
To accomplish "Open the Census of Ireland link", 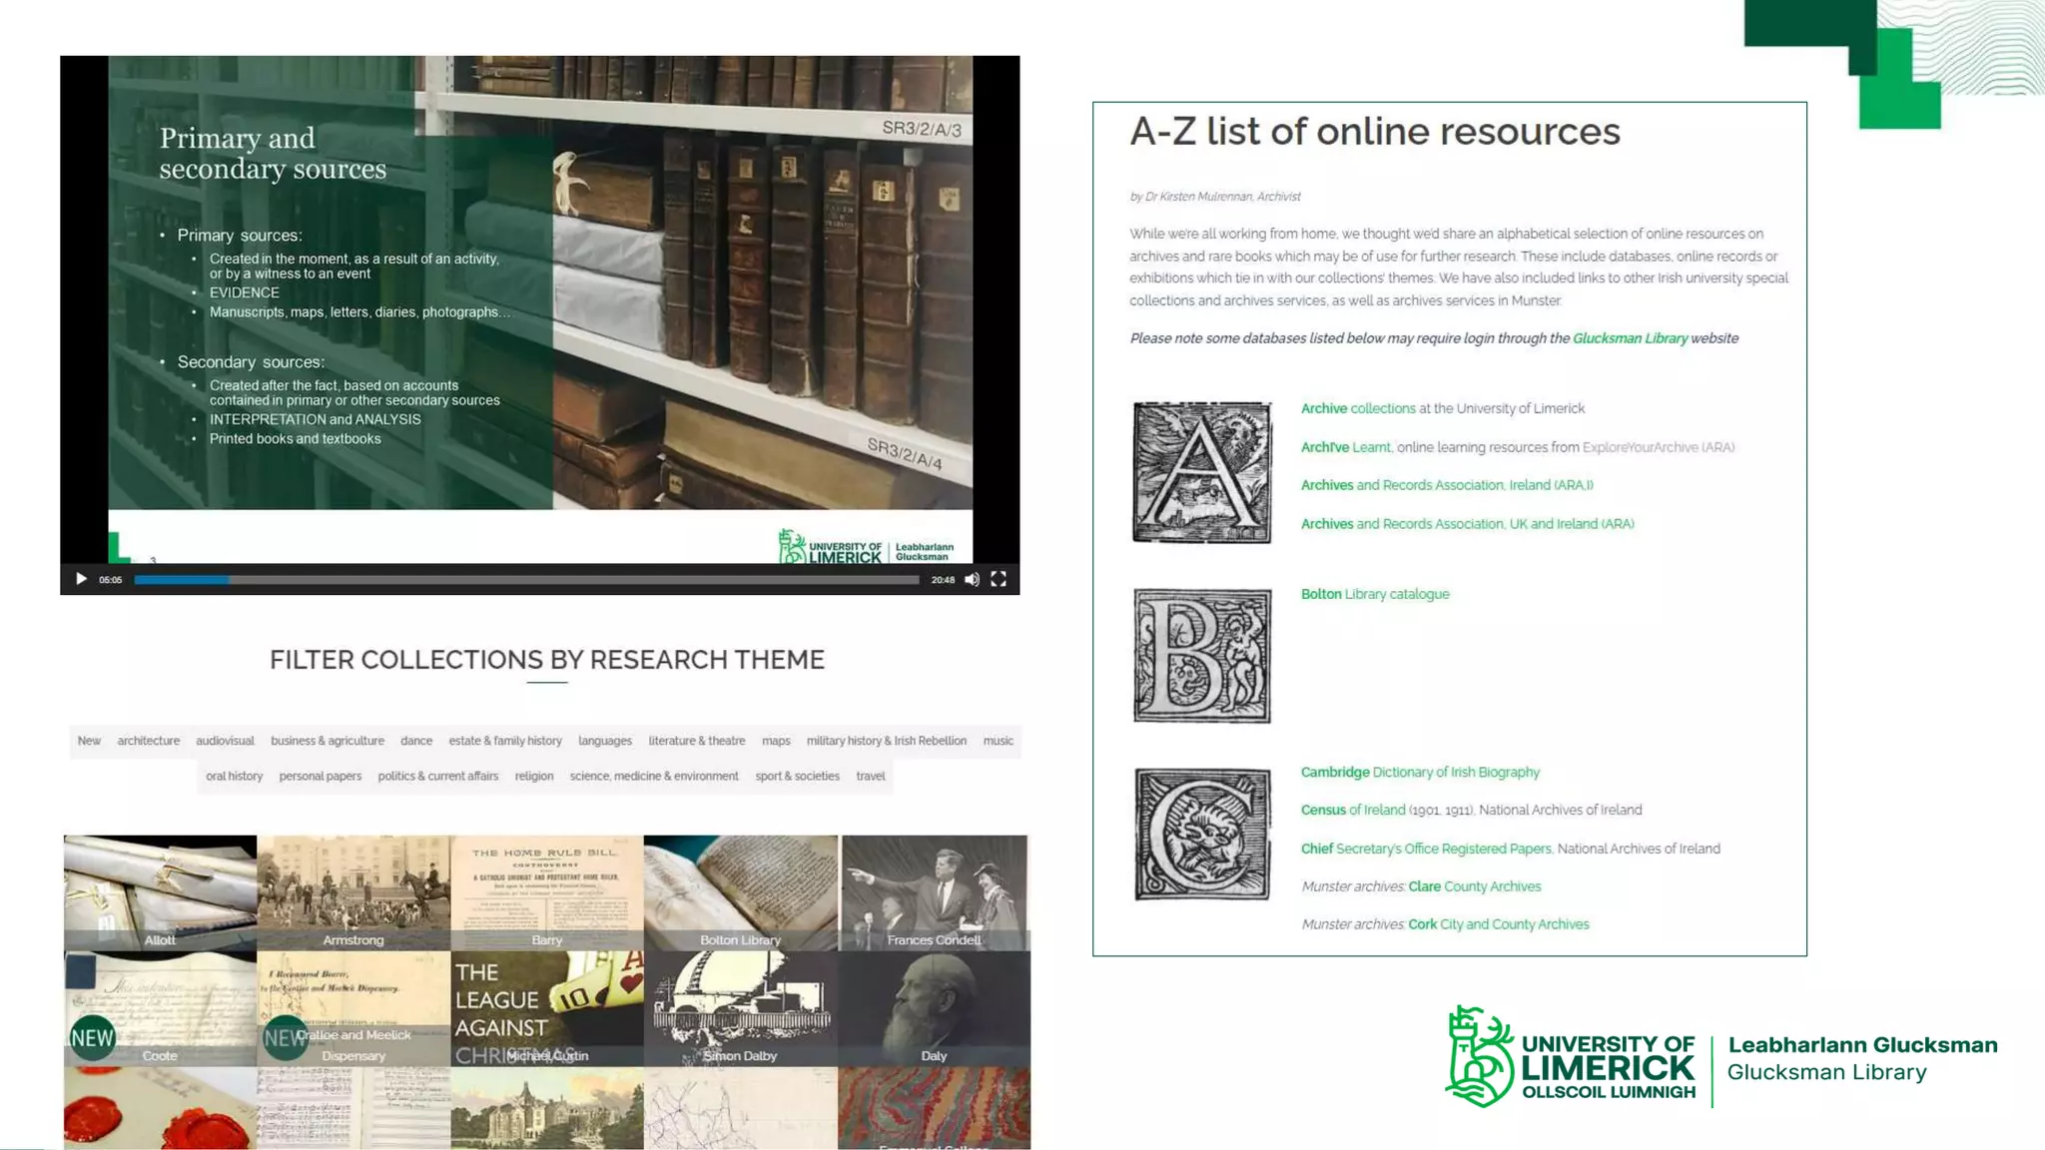I will [x=1352, y=810].
